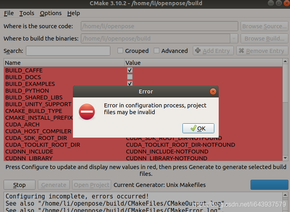Open the File menu
This screenshot has height=212, width=290.
(9, 13)
